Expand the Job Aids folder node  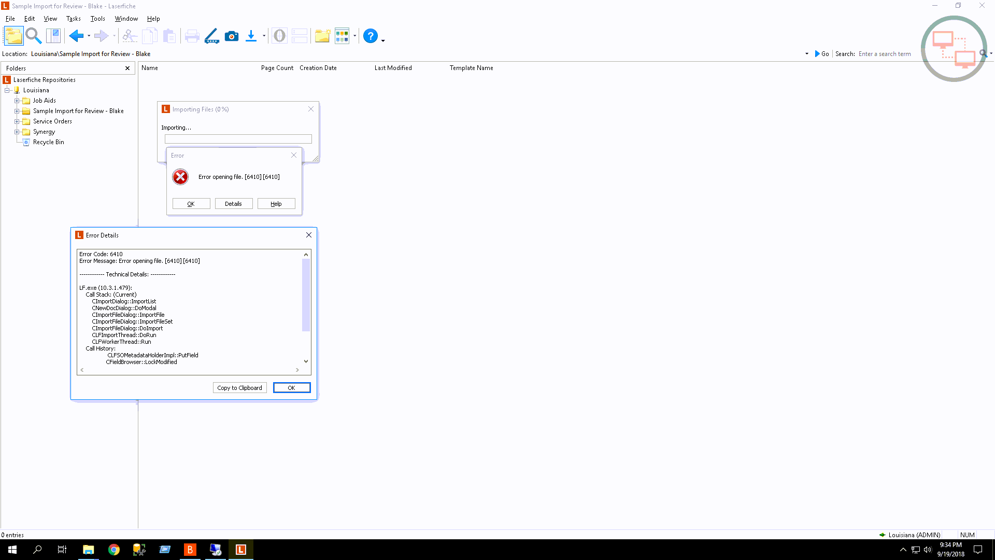pos(17,101)
